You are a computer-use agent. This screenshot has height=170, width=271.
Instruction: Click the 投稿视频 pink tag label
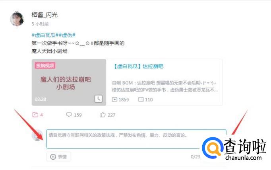click(x=45, y=65)
